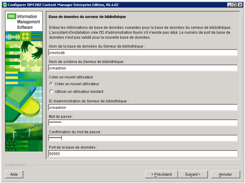
Task: Open help with the Aide button
Action: coord(14,174)
